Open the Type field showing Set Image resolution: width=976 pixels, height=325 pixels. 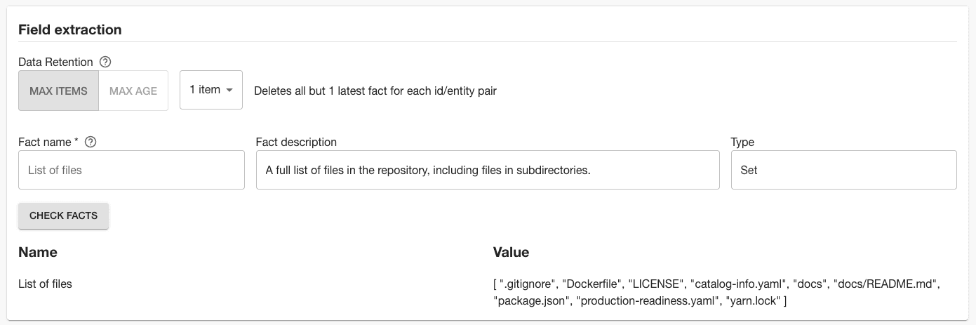843,170
